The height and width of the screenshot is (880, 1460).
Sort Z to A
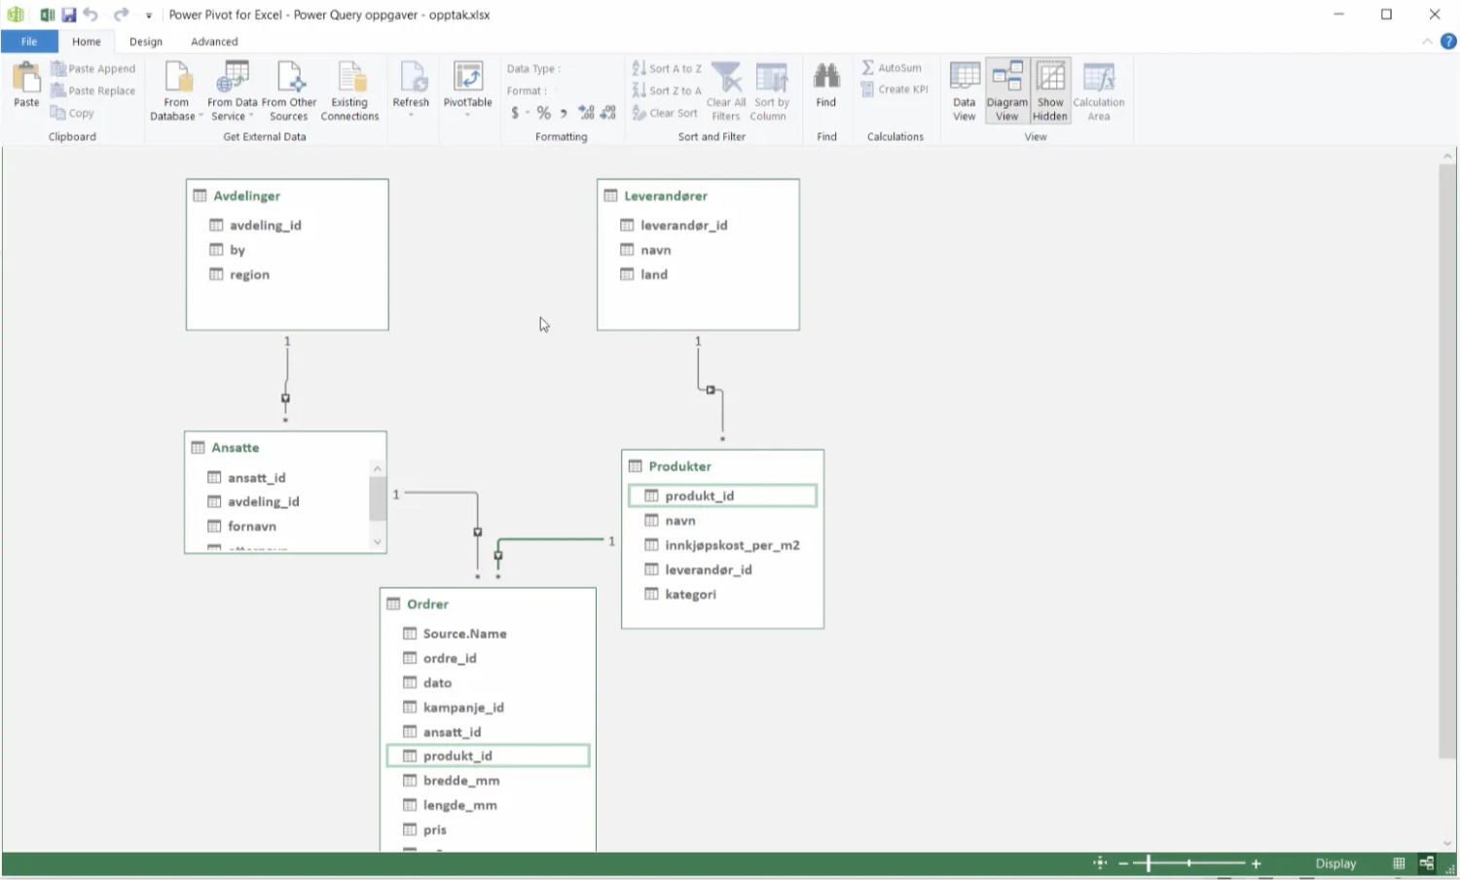(x=667, y=91)
